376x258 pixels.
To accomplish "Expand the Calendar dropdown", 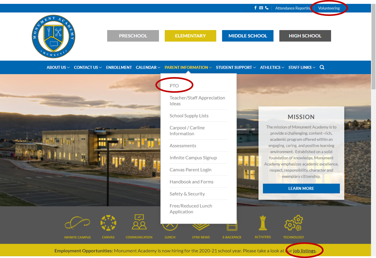I will click(148, 67).
